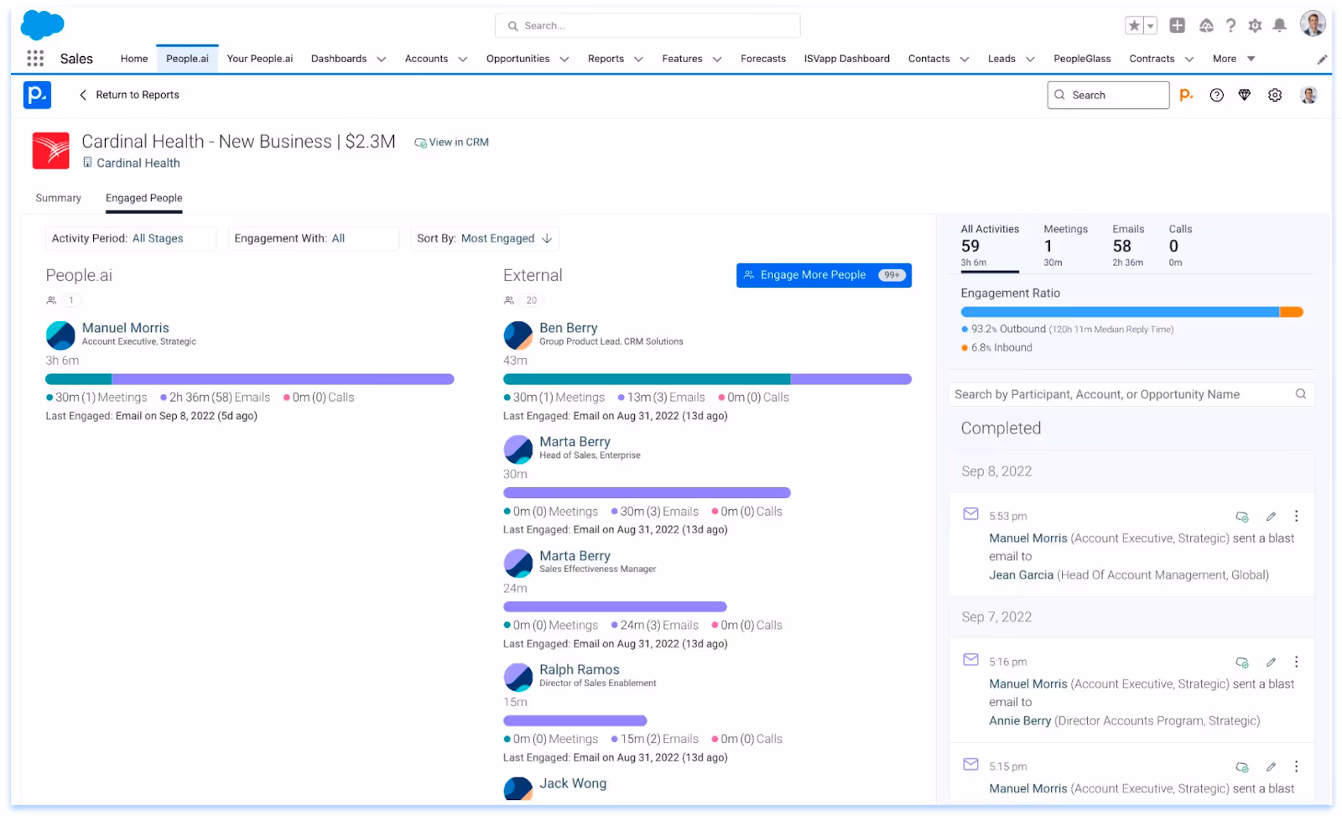
Task: Open more options for 5:16 pm email
Action: [1296, 663]
